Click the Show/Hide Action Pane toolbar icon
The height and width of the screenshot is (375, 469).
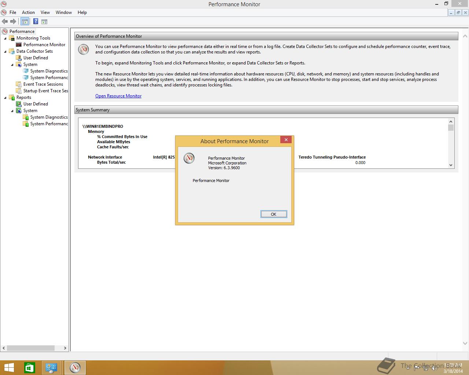click(x=44, y=21)
